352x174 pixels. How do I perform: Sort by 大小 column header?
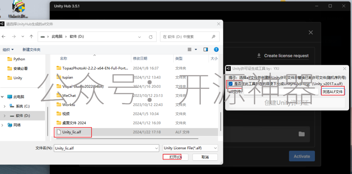click(214, 58)
